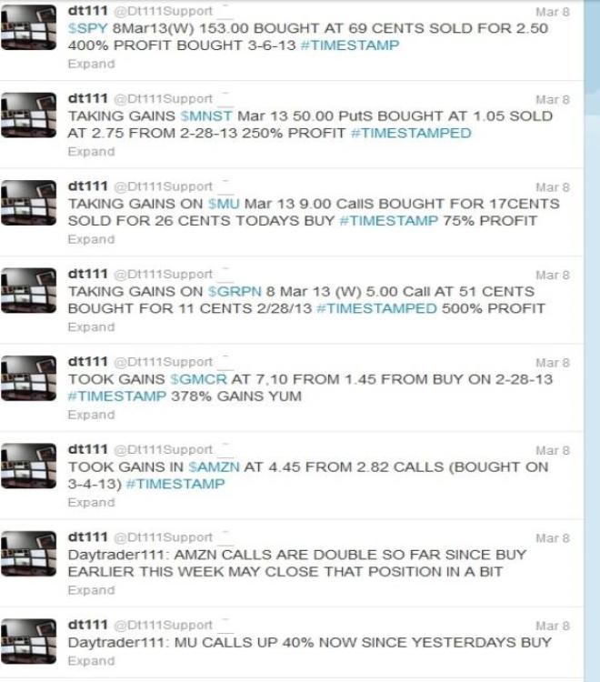The image size is (600, 682).
Task: Open the $GMCR cashtag link
Action: tap(198, 379)
